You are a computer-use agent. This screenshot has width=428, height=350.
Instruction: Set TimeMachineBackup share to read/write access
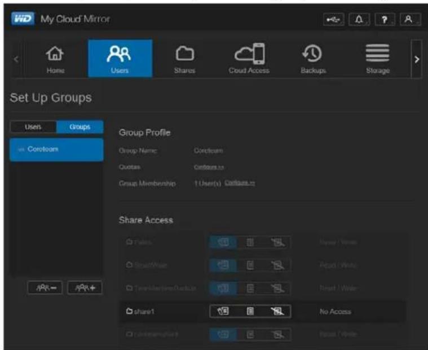223,288
